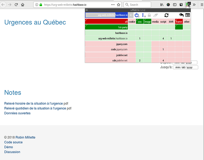
Task: Click the 'jsdelivr.net' domain row header
Action: pyautogui.click(x=106, y=55)
